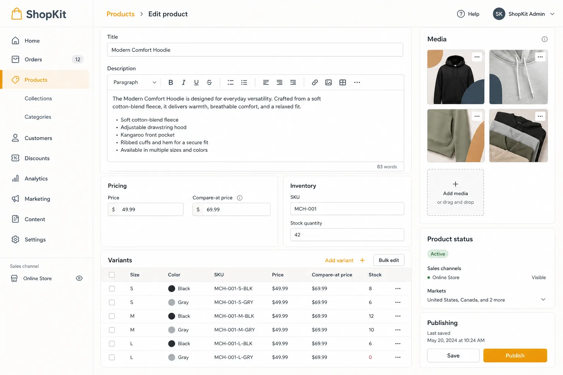Apply italic formatting in description editor

[x=184, y=82]
